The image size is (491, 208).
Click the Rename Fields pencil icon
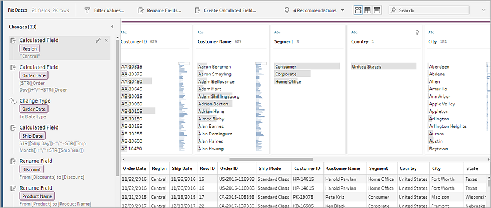(141, 10)
